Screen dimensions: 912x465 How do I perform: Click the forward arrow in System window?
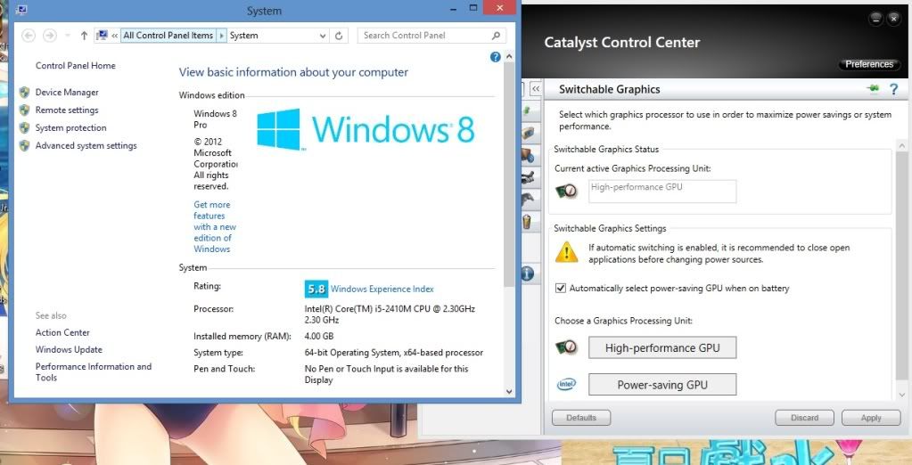click(x=50, y=36)
